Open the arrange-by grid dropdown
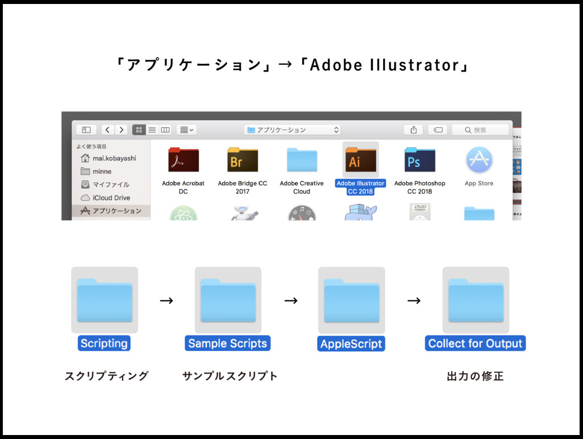This screenshot has width=583, height=439. coord(187,130)
